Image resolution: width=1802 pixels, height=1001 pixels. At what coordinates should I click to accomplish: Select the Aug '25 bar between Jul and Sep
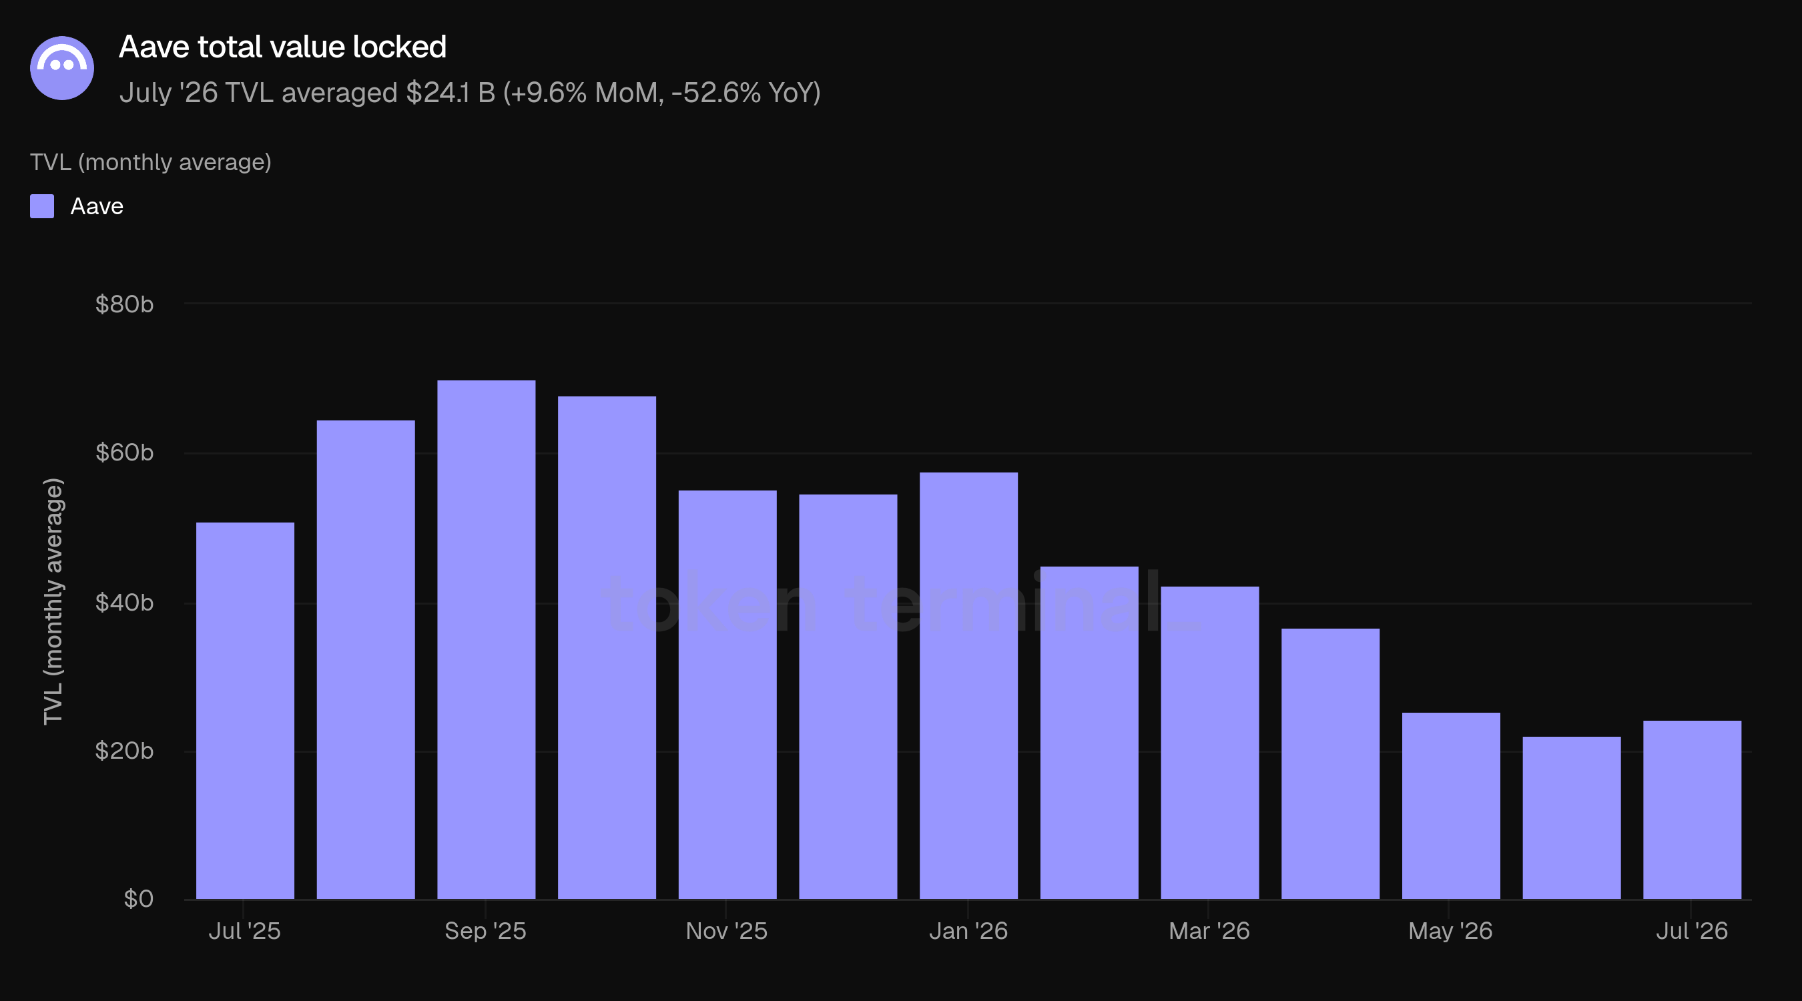pyautogui.click(x=366, y=659)
